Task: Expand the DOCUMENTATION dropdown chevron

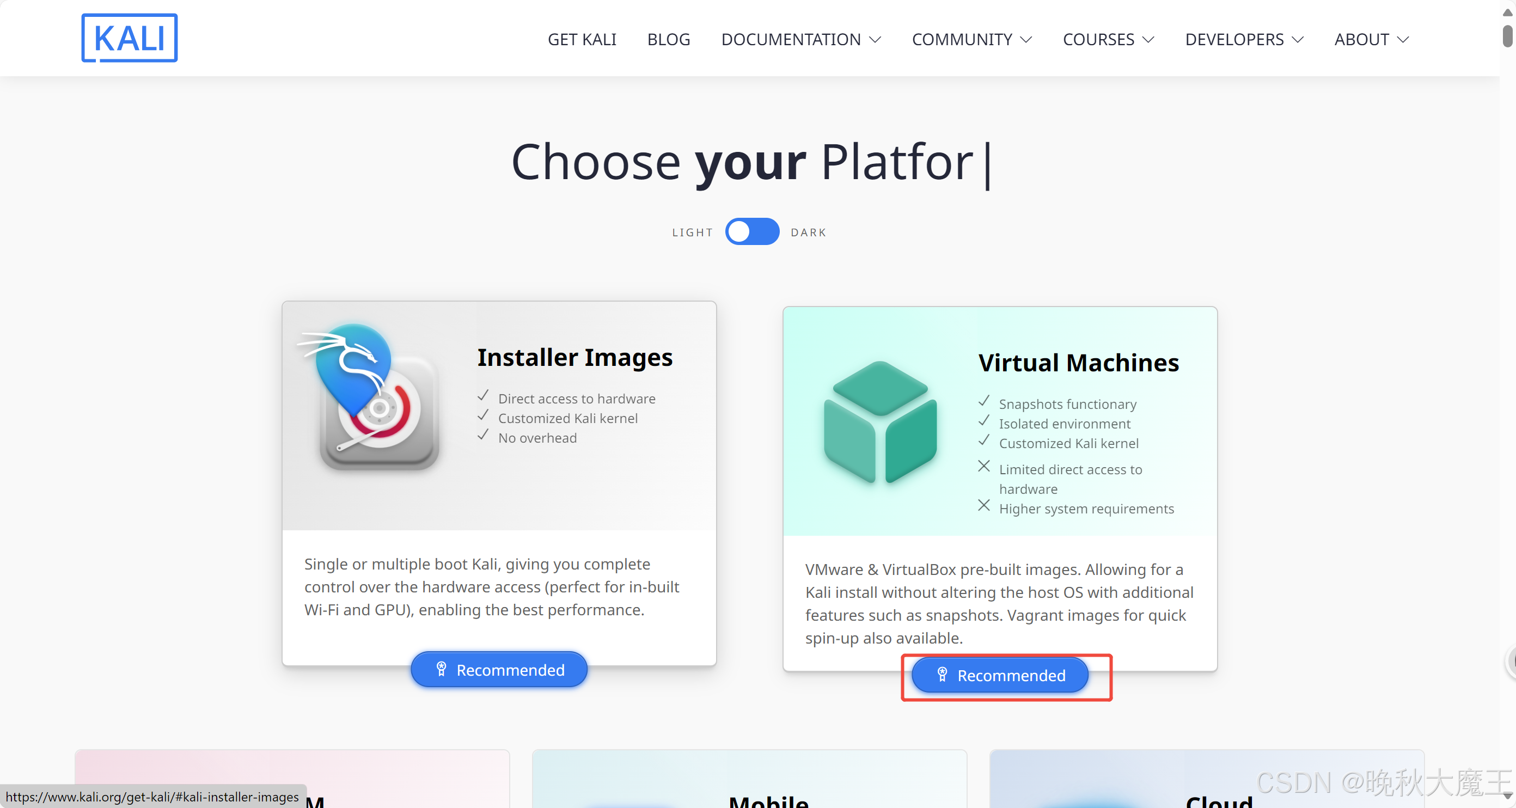Action: tap(875, 39)
